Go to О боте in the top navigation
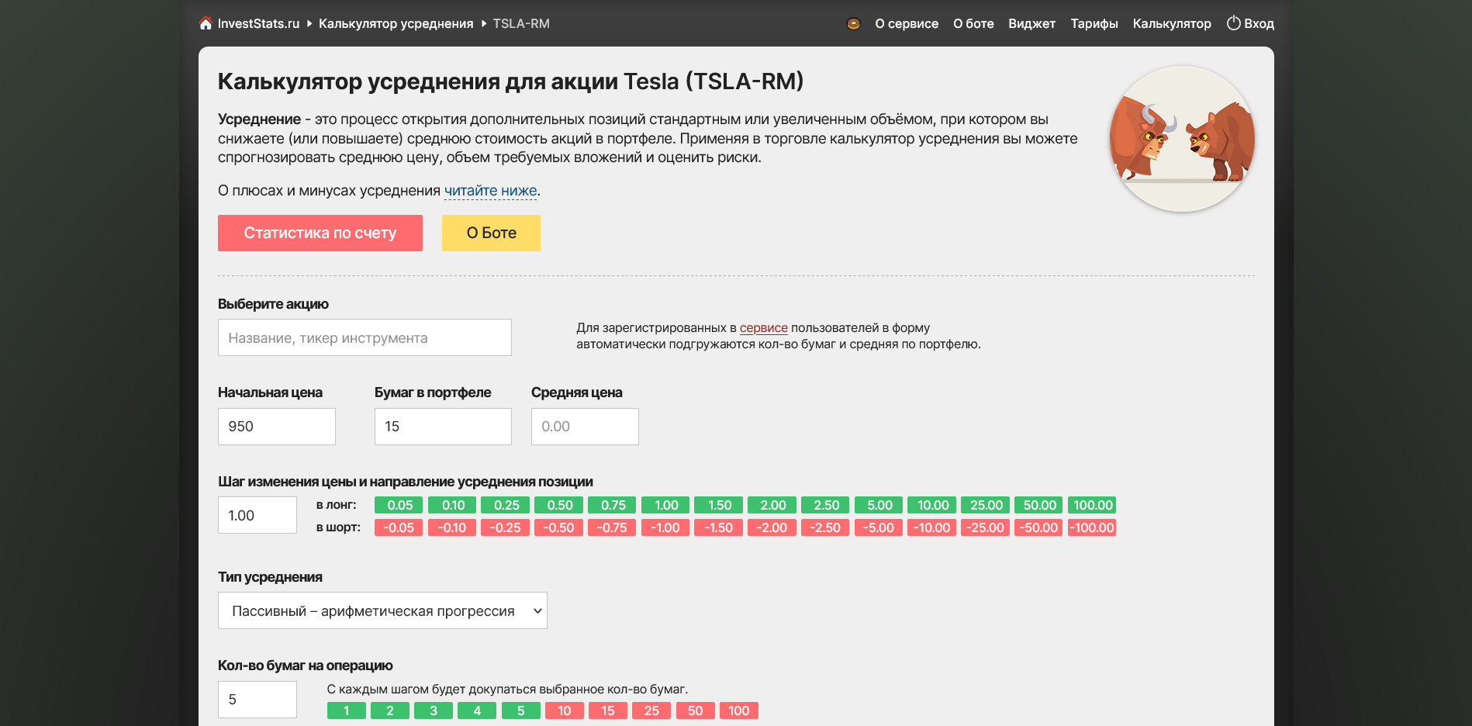Image resolution: width=1472 pixels, height=726 pixels. point(973,23)
